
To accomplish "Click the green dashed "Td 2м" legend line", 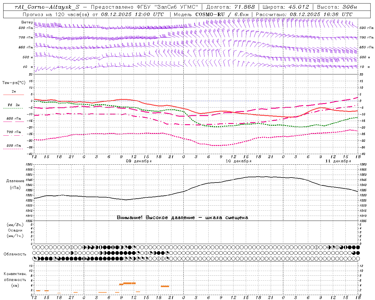I will pos(13,108).
